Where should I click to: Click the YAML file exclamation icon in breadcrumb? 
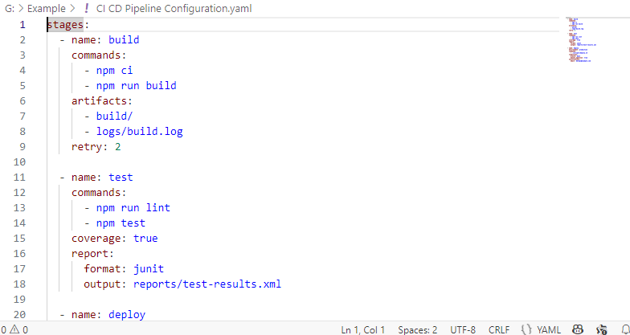pos(85,8)
